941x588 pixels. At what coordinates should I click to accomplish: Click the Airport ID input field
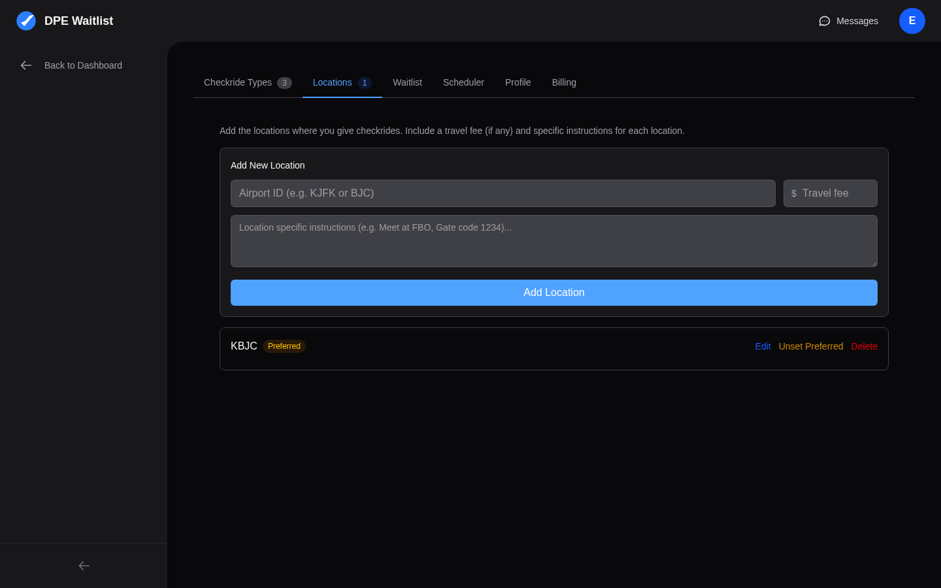(x=503, y=193)
